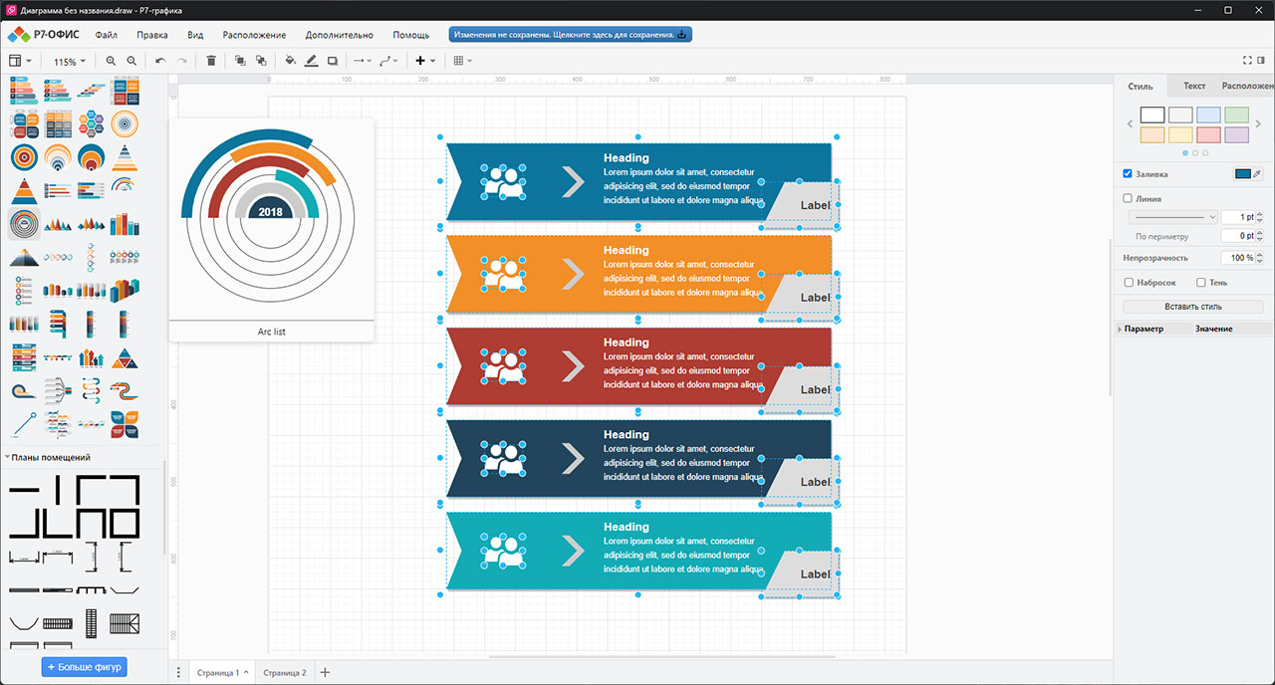Click the line color pencil icon

(x=311, y=61)
